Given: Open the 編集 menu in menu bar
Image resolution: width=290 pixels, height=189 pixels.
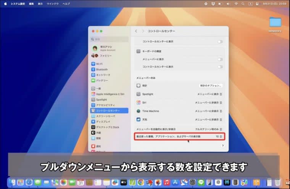Looking at the screenshot, I should (x=31, y=3).
